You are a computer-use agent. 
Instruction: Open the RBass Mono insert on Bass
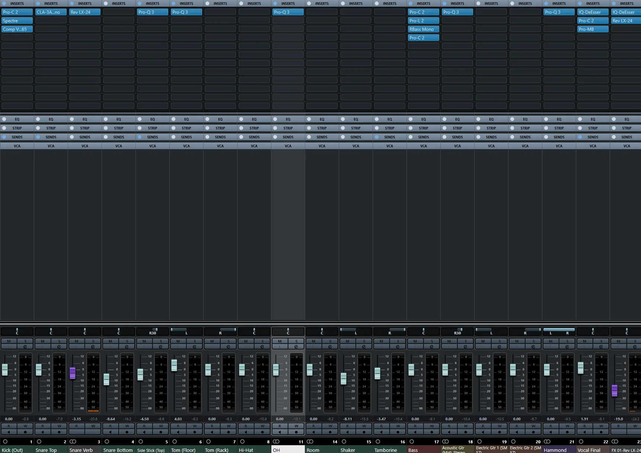coord(424,29)
